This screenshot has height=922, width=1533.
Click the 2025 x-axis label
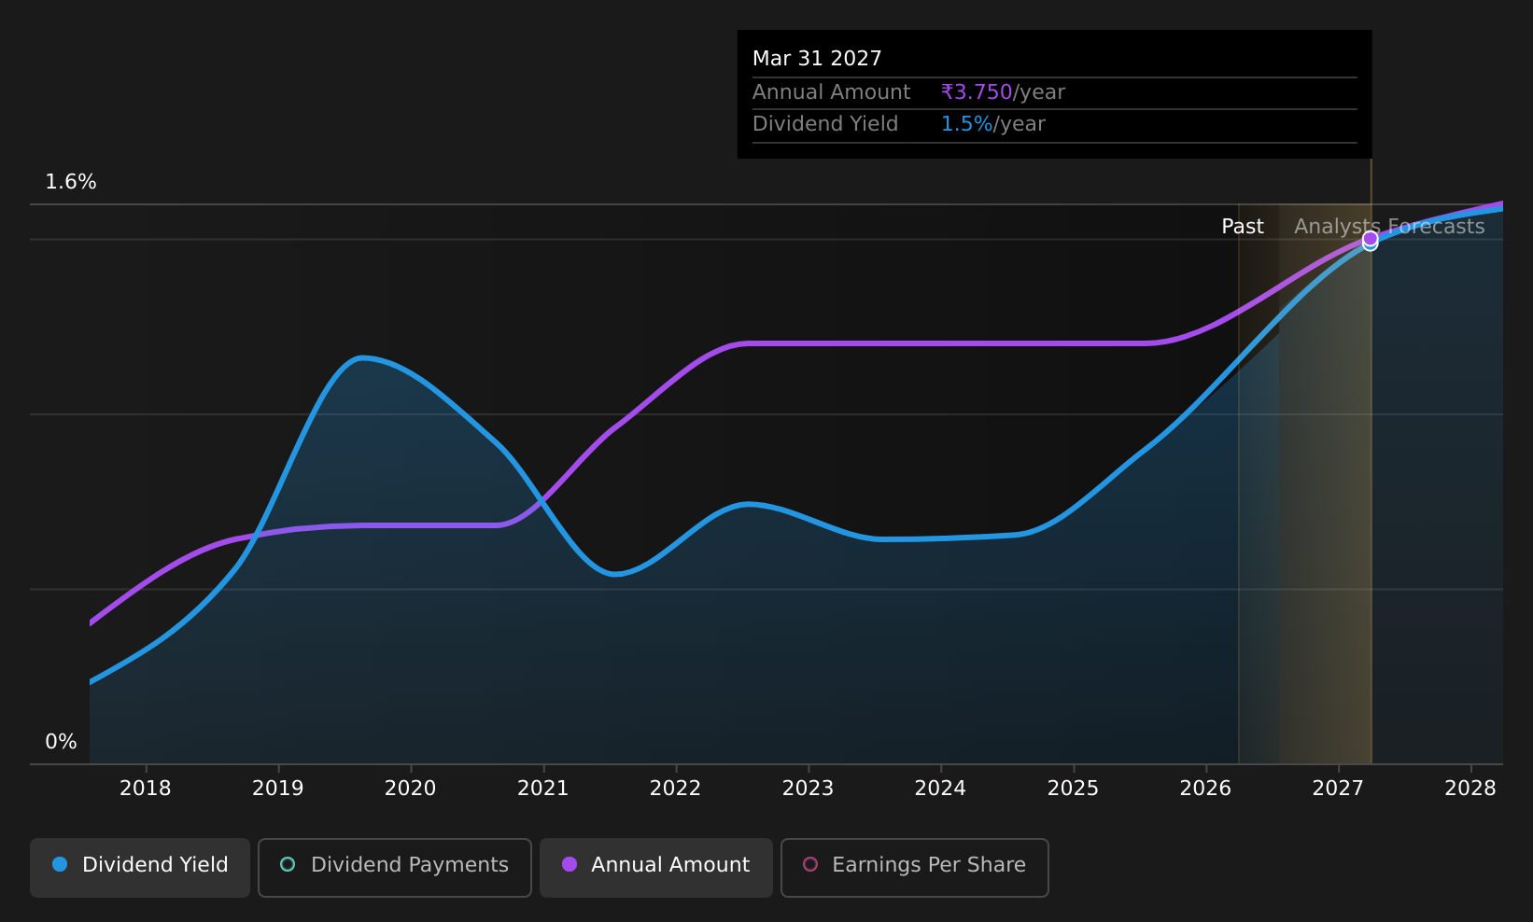coord(1074,789)
